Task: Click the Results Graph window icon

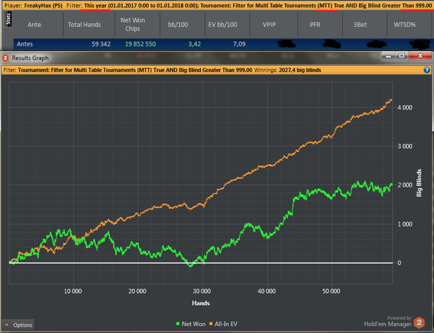Action: point(6,58)
